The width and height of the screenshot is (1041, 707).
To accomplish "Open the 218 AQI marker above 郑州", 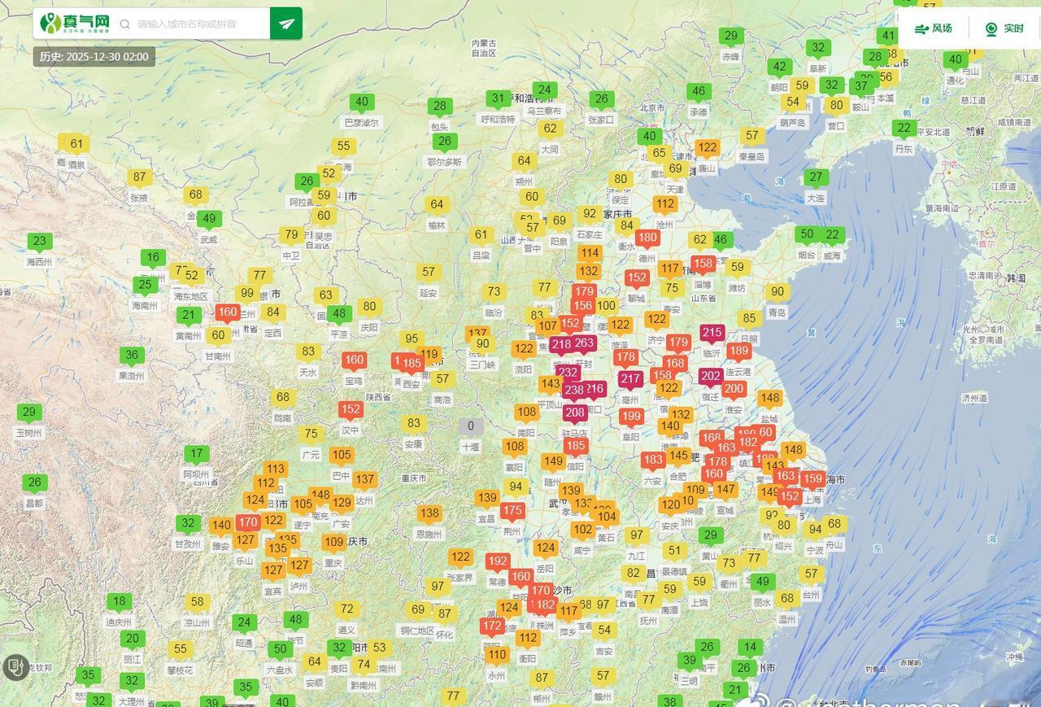I will tap(561, 344).
